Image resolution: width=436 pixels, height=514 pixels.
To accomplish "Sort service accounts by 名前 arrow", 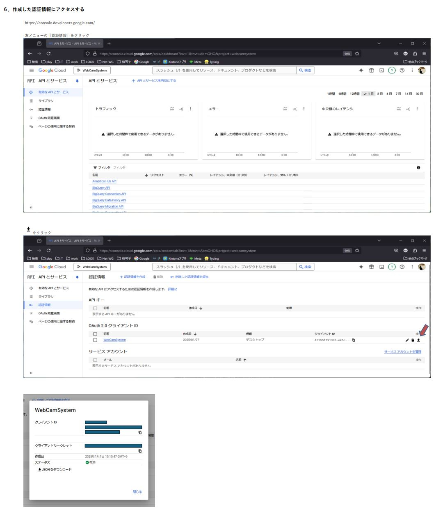I will coord(245,360).
